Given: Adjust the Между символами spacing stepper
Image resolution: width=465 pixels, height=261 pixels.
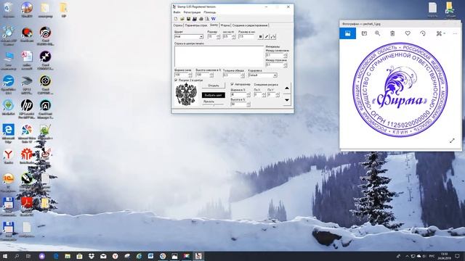Looking at the screenshot, I should (286, 55).
